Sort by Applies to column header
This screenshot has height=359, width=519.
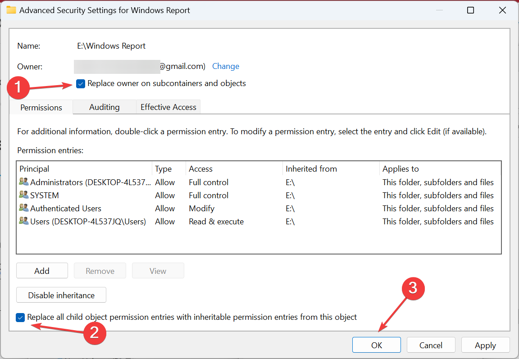coord(440,169)
